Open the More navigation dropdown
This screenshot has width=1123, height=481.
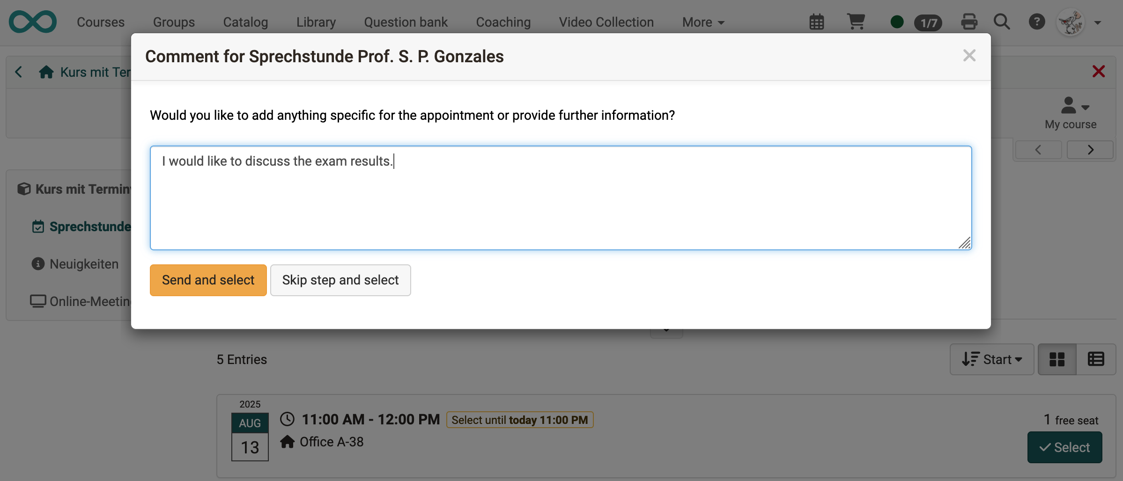click(x=702, y=22)
